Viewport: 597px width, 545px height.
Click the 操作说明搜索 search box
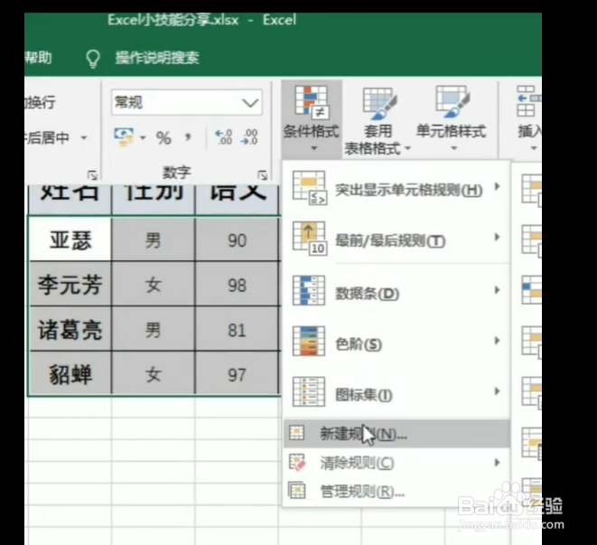[x=157, y=58]
